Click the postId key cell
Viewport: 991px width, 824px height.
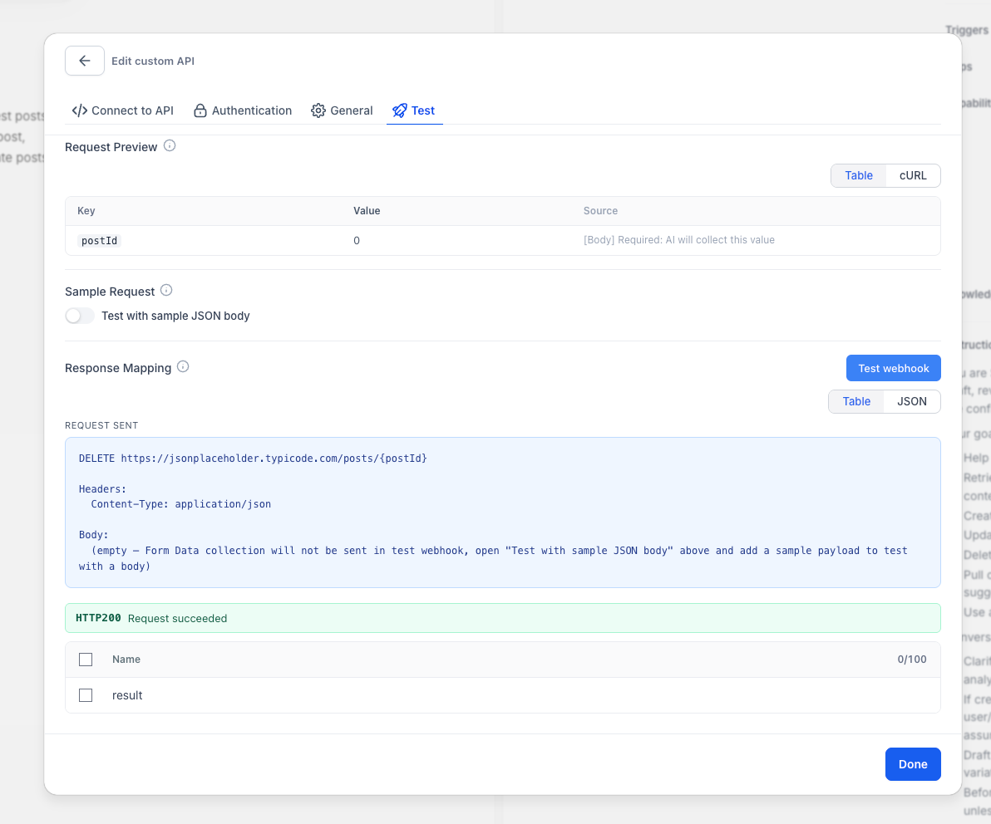click(99, 241)
